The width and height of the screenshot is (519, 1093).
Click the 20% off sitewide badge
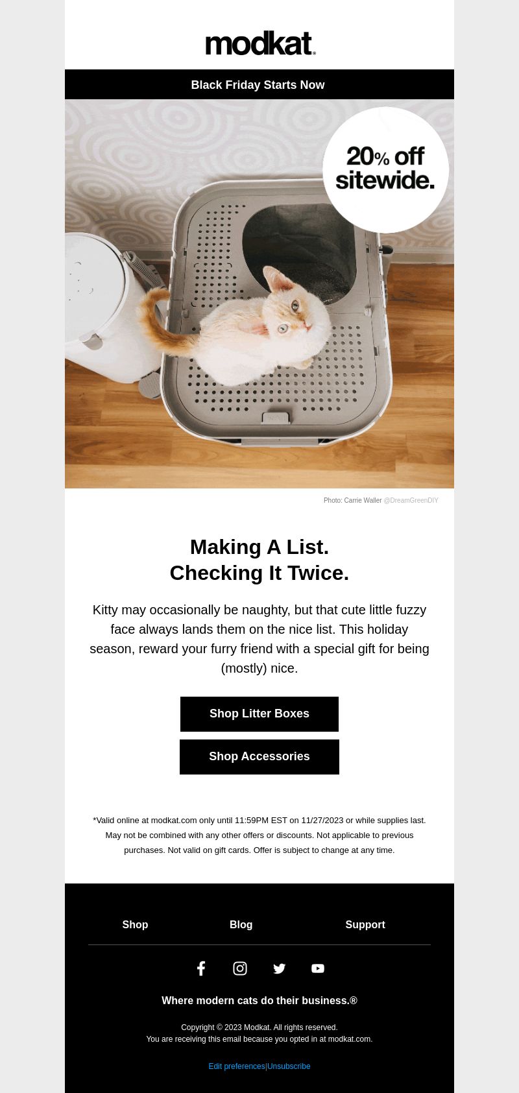tap(385, 170)
